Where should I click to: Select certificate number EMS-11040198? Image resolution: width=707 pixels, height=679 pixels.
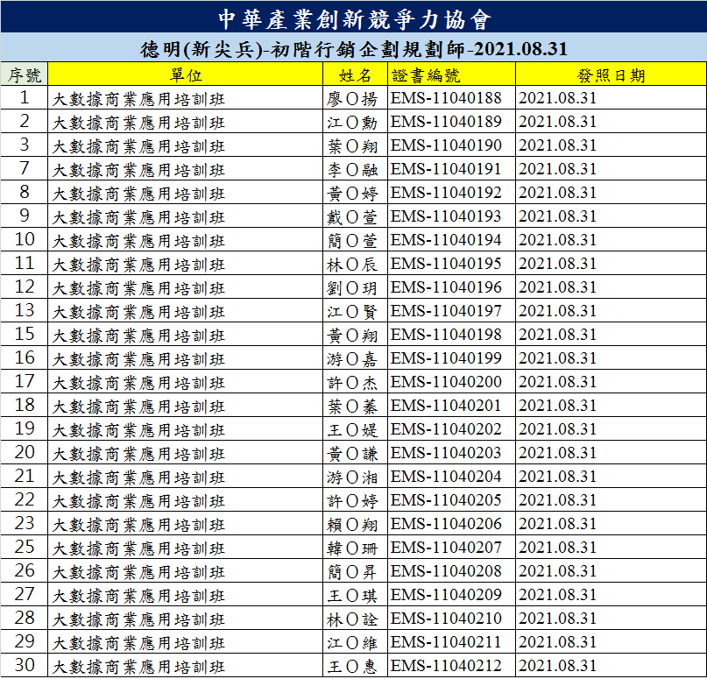pos(445,335)
